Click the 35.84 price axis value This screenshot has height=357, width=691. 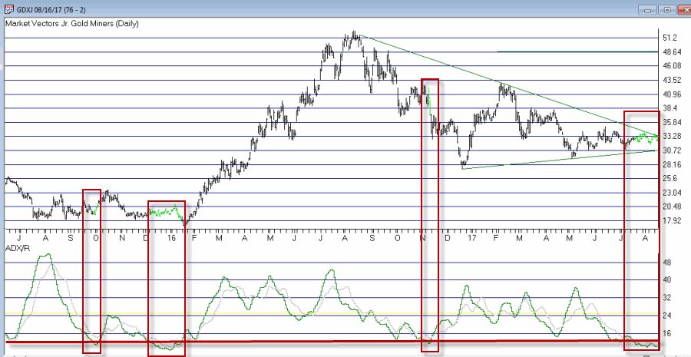pyautogui.click(x=672, y=122)
